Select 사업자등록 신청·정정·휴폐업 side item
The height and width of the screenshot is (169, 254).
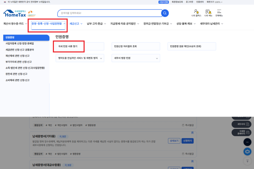[x=20, y=43]
